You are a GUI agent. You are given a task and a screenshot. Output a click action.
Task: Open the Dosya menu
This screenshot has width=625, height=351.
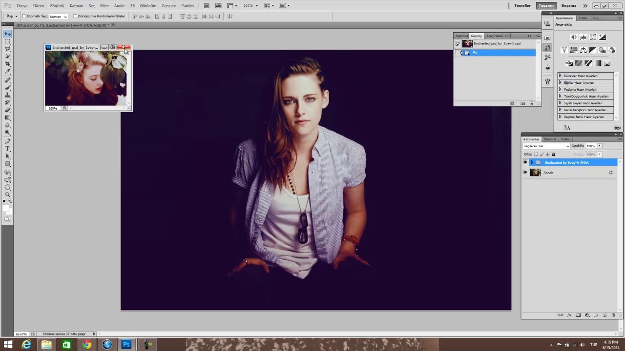(22, 6)
